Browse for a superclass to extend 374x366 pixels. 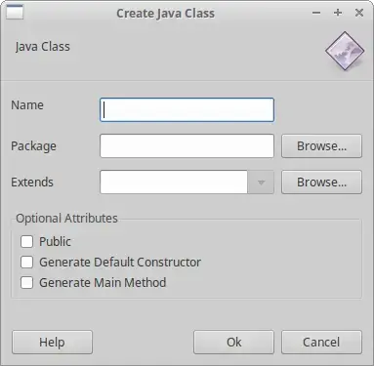(321, 183)
